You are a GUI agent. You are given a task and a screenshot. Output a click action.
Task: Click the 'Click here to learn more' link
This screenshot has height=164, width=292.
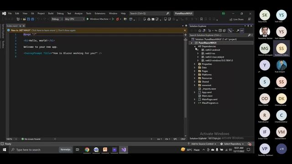(43, 31)
